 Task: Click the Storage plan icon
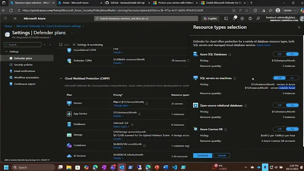coord(69,135)
